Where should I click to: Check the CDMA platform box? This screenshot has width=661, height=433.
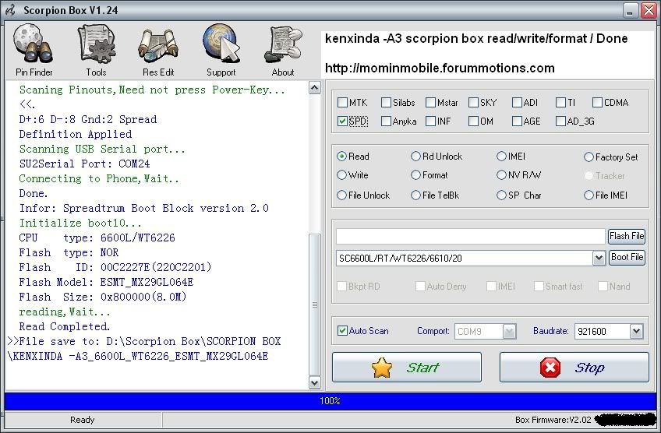coord(597,103)
